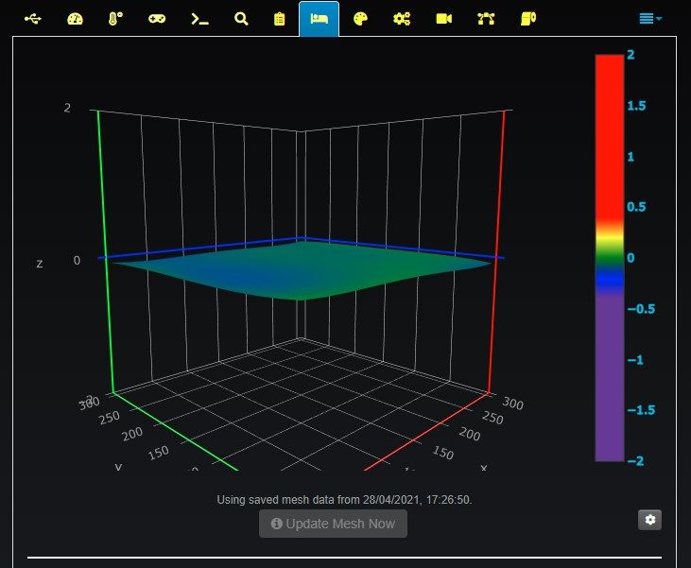Click the colorbar label 1.5
The width and height of the screenshot is (691, 568).
point(636,106)
